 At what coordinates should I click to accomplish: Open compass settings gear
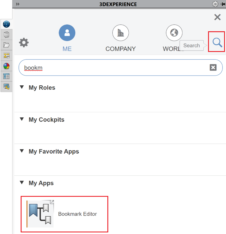(24, 43)
